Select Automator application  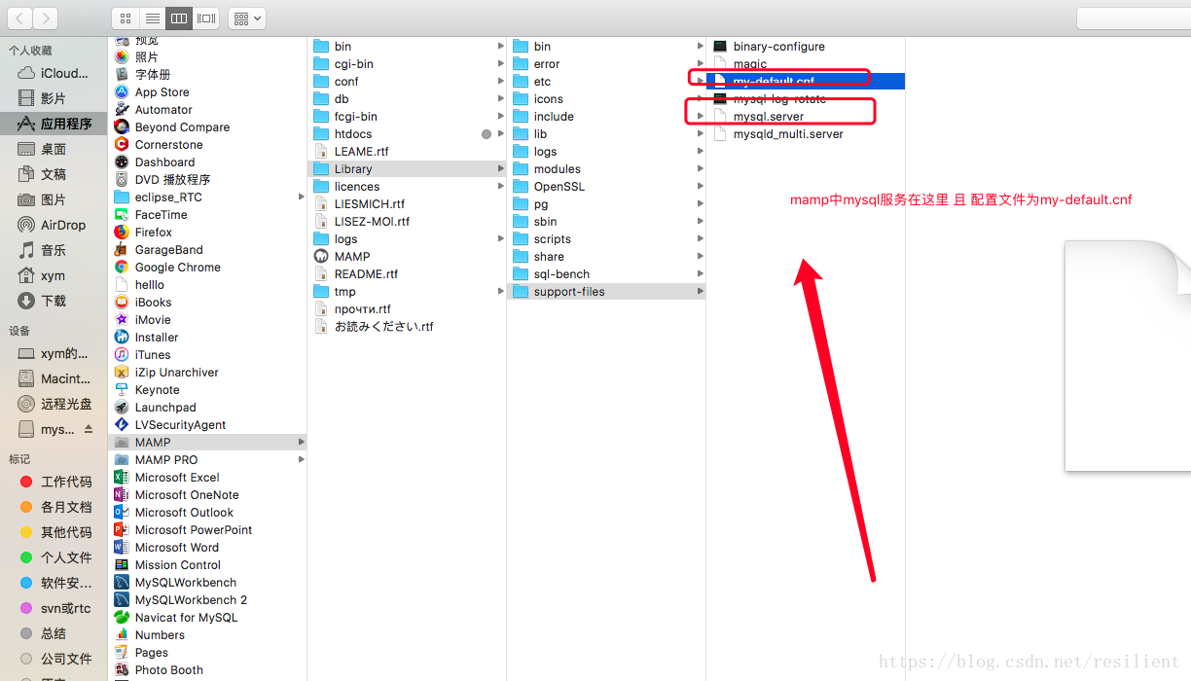coord(207,110)
